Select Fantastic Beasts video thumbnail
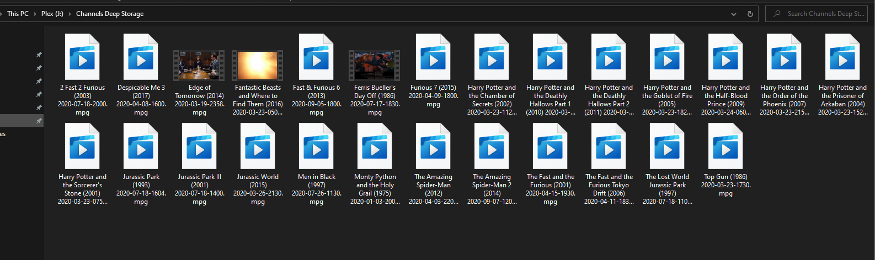 click(258, 65)
